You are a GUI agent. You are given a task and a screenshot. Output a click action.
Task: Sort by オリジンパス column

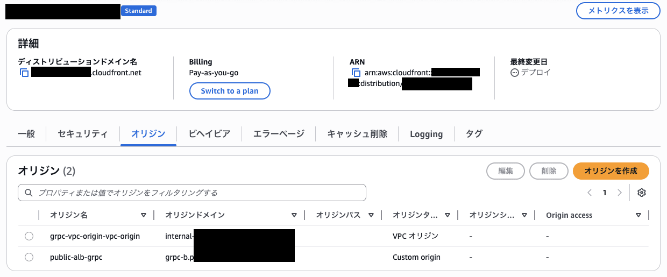[371, 215]
